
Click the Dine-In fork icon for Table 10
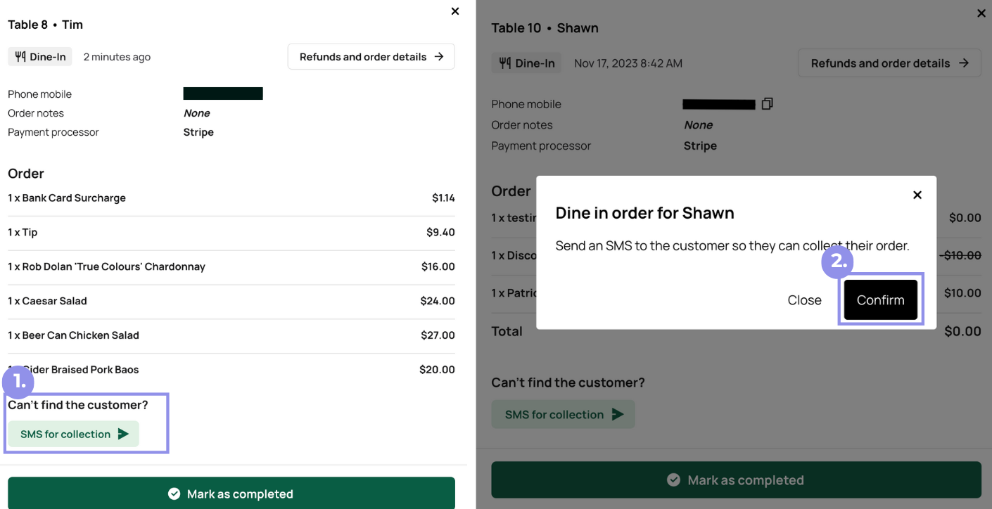point(504,63)
